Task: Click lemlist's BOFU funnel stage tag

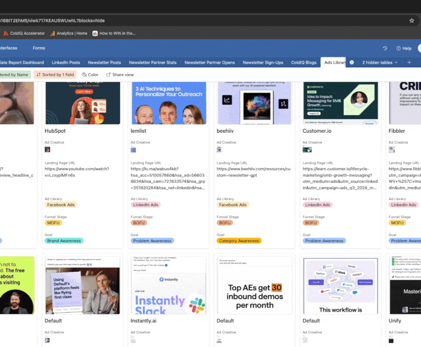Action: [x=138, y=223]
